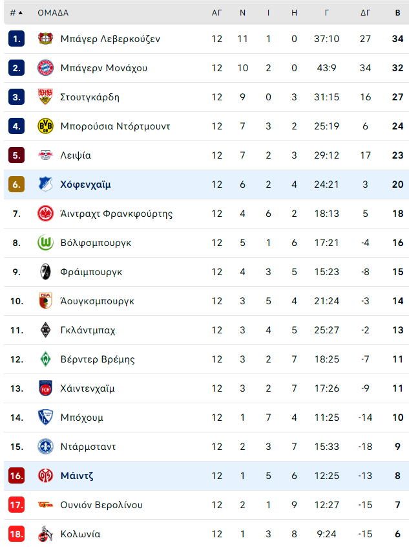Click the Köln goat crest icon
Image resolution: width=409 pixels, height=547 pixels.
pos(45,534)
